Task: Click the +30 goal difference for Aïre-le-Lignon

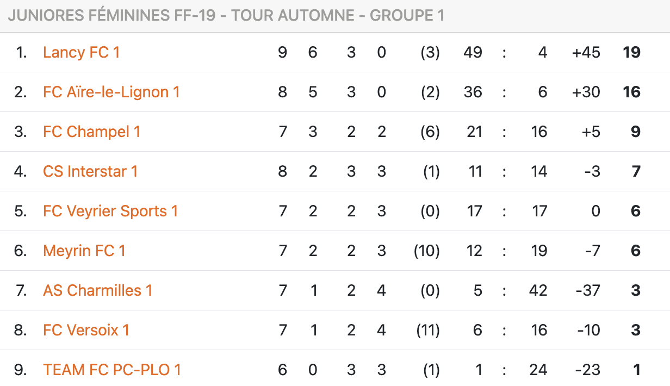Action: pyautogui.click(x=586, y=92)
